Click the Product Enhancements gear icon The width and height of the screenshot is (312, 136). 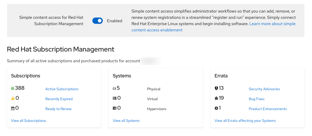tap(216, 108)
